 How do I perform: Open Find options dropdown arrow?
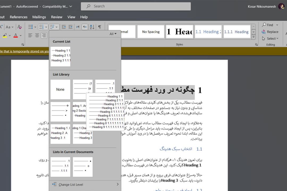277,25
